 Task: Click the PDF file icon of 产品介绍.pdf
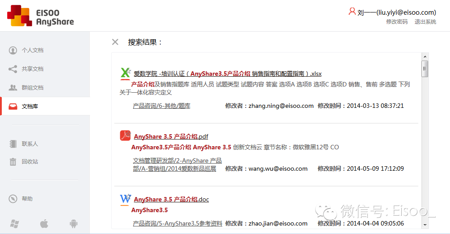point(125,136)
